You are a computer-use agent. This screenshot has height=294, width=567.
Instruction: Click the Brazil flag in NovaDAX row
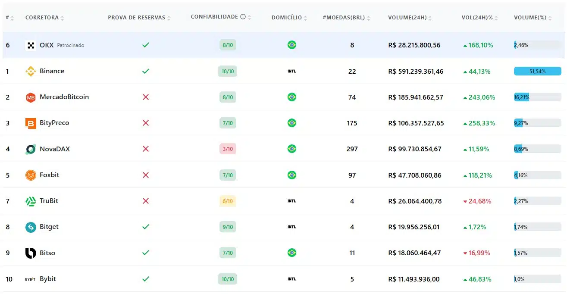tap(292, 149)
